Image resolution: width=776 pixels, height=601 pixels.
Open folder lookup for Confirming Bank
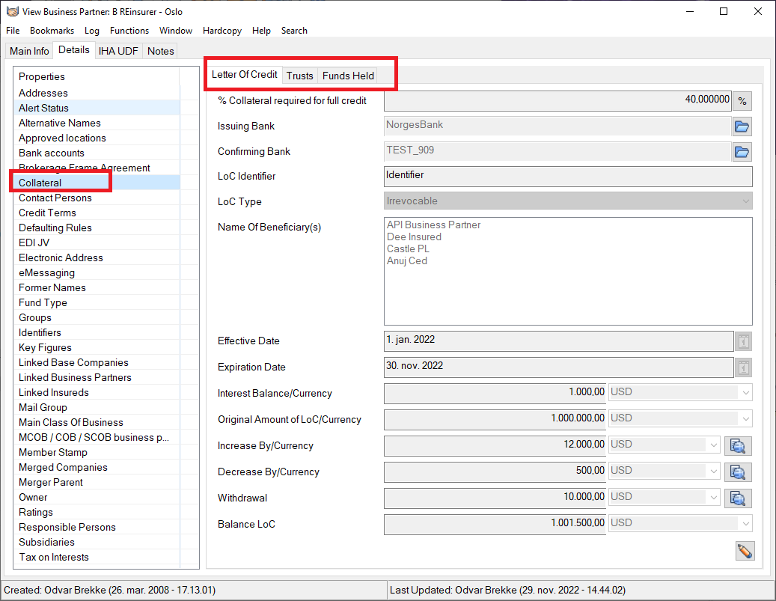point(742,152)
